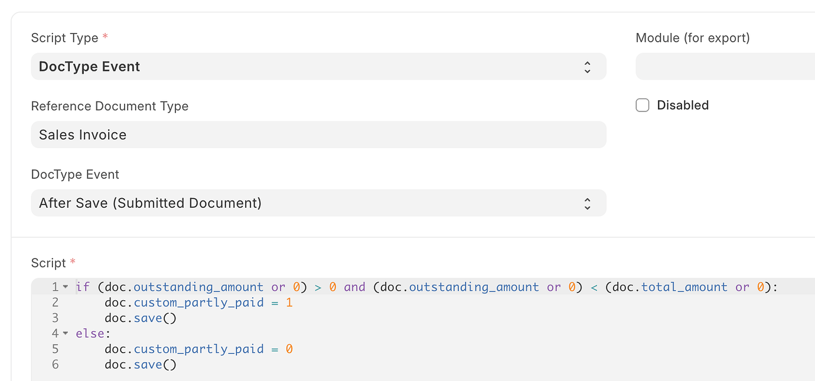The width and height of the screenshot is (815, 381).
Task: Click the required asterisk beside Script Type
Action: [105, 35]
